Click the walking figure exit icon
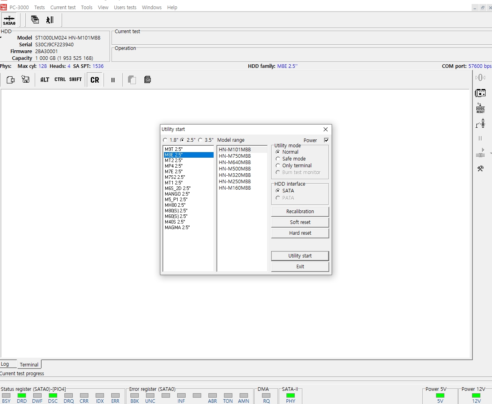The height and width of the screenshot is (404, 492). tap(50, 20)
